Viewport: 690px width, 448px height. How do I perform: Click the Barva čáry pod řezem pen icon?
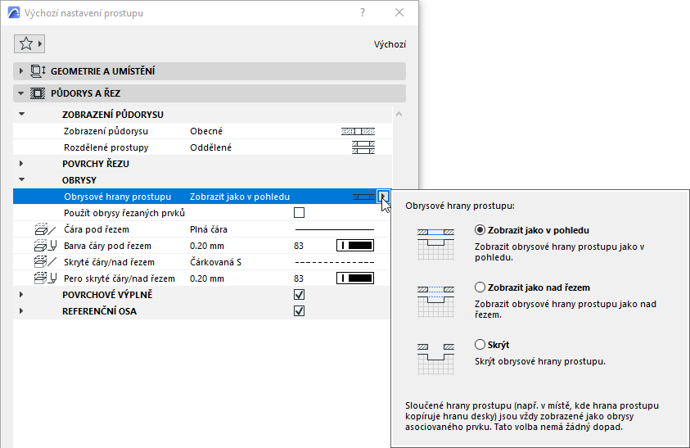(x=45, y=246)
